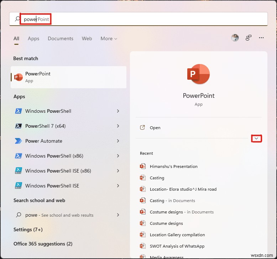
Task: Open the user profile avatar
Action: pyautogui.click(x=235, y=38)
